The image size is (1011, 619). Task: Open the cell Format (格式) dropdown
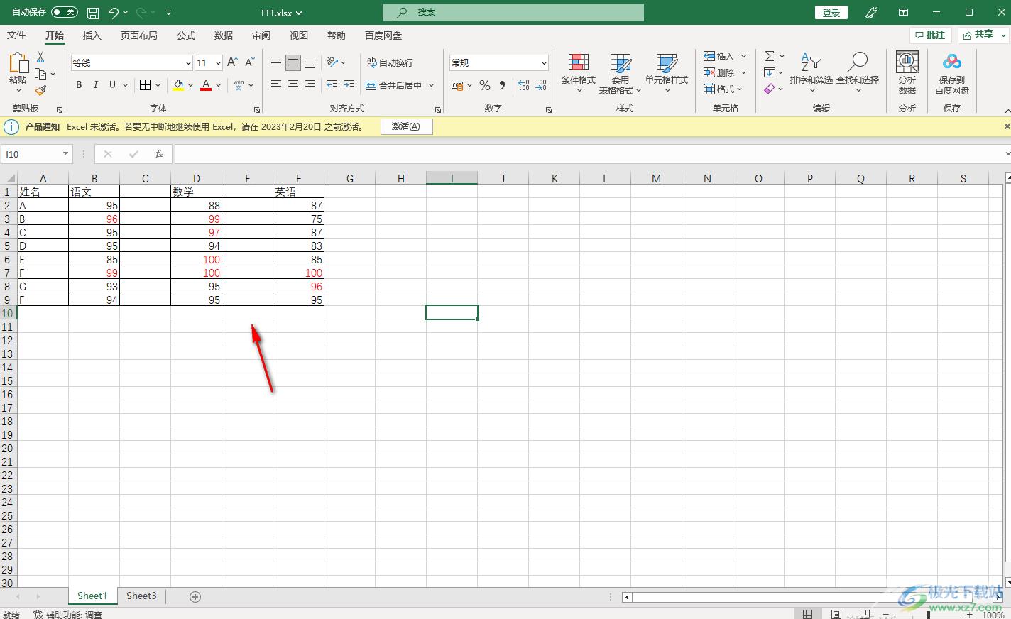[x=723, y=89]
